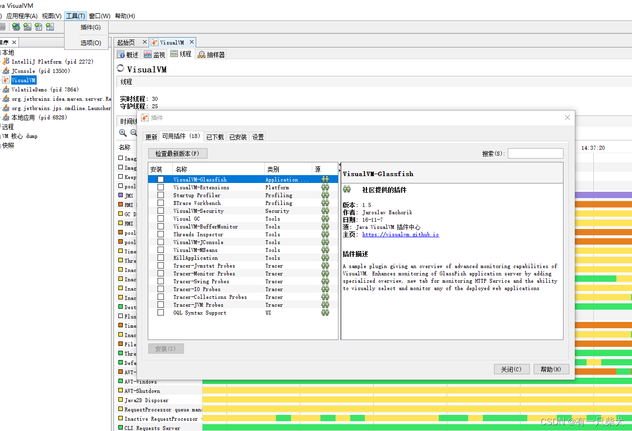632x431 pixels.
Task: Open the 抽样器 sampler tab
Action: (211, 54)
